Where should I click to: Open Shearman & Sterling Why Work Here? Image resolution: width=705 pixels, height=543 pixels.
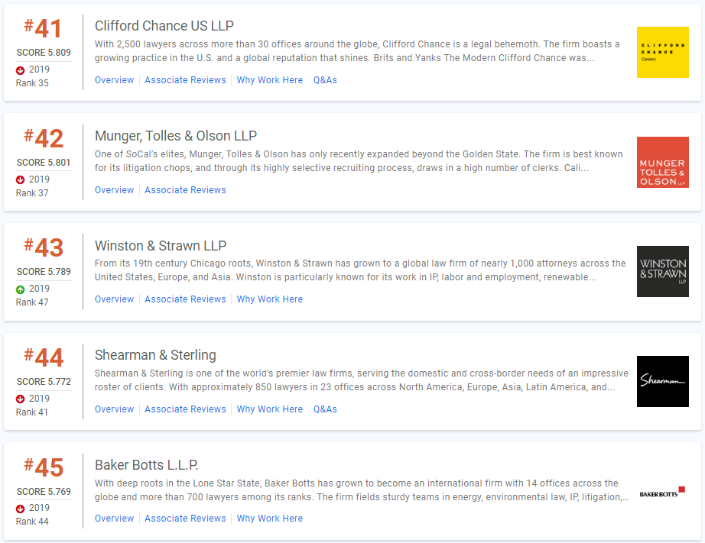pyautogui.click(x=270, y=409)
